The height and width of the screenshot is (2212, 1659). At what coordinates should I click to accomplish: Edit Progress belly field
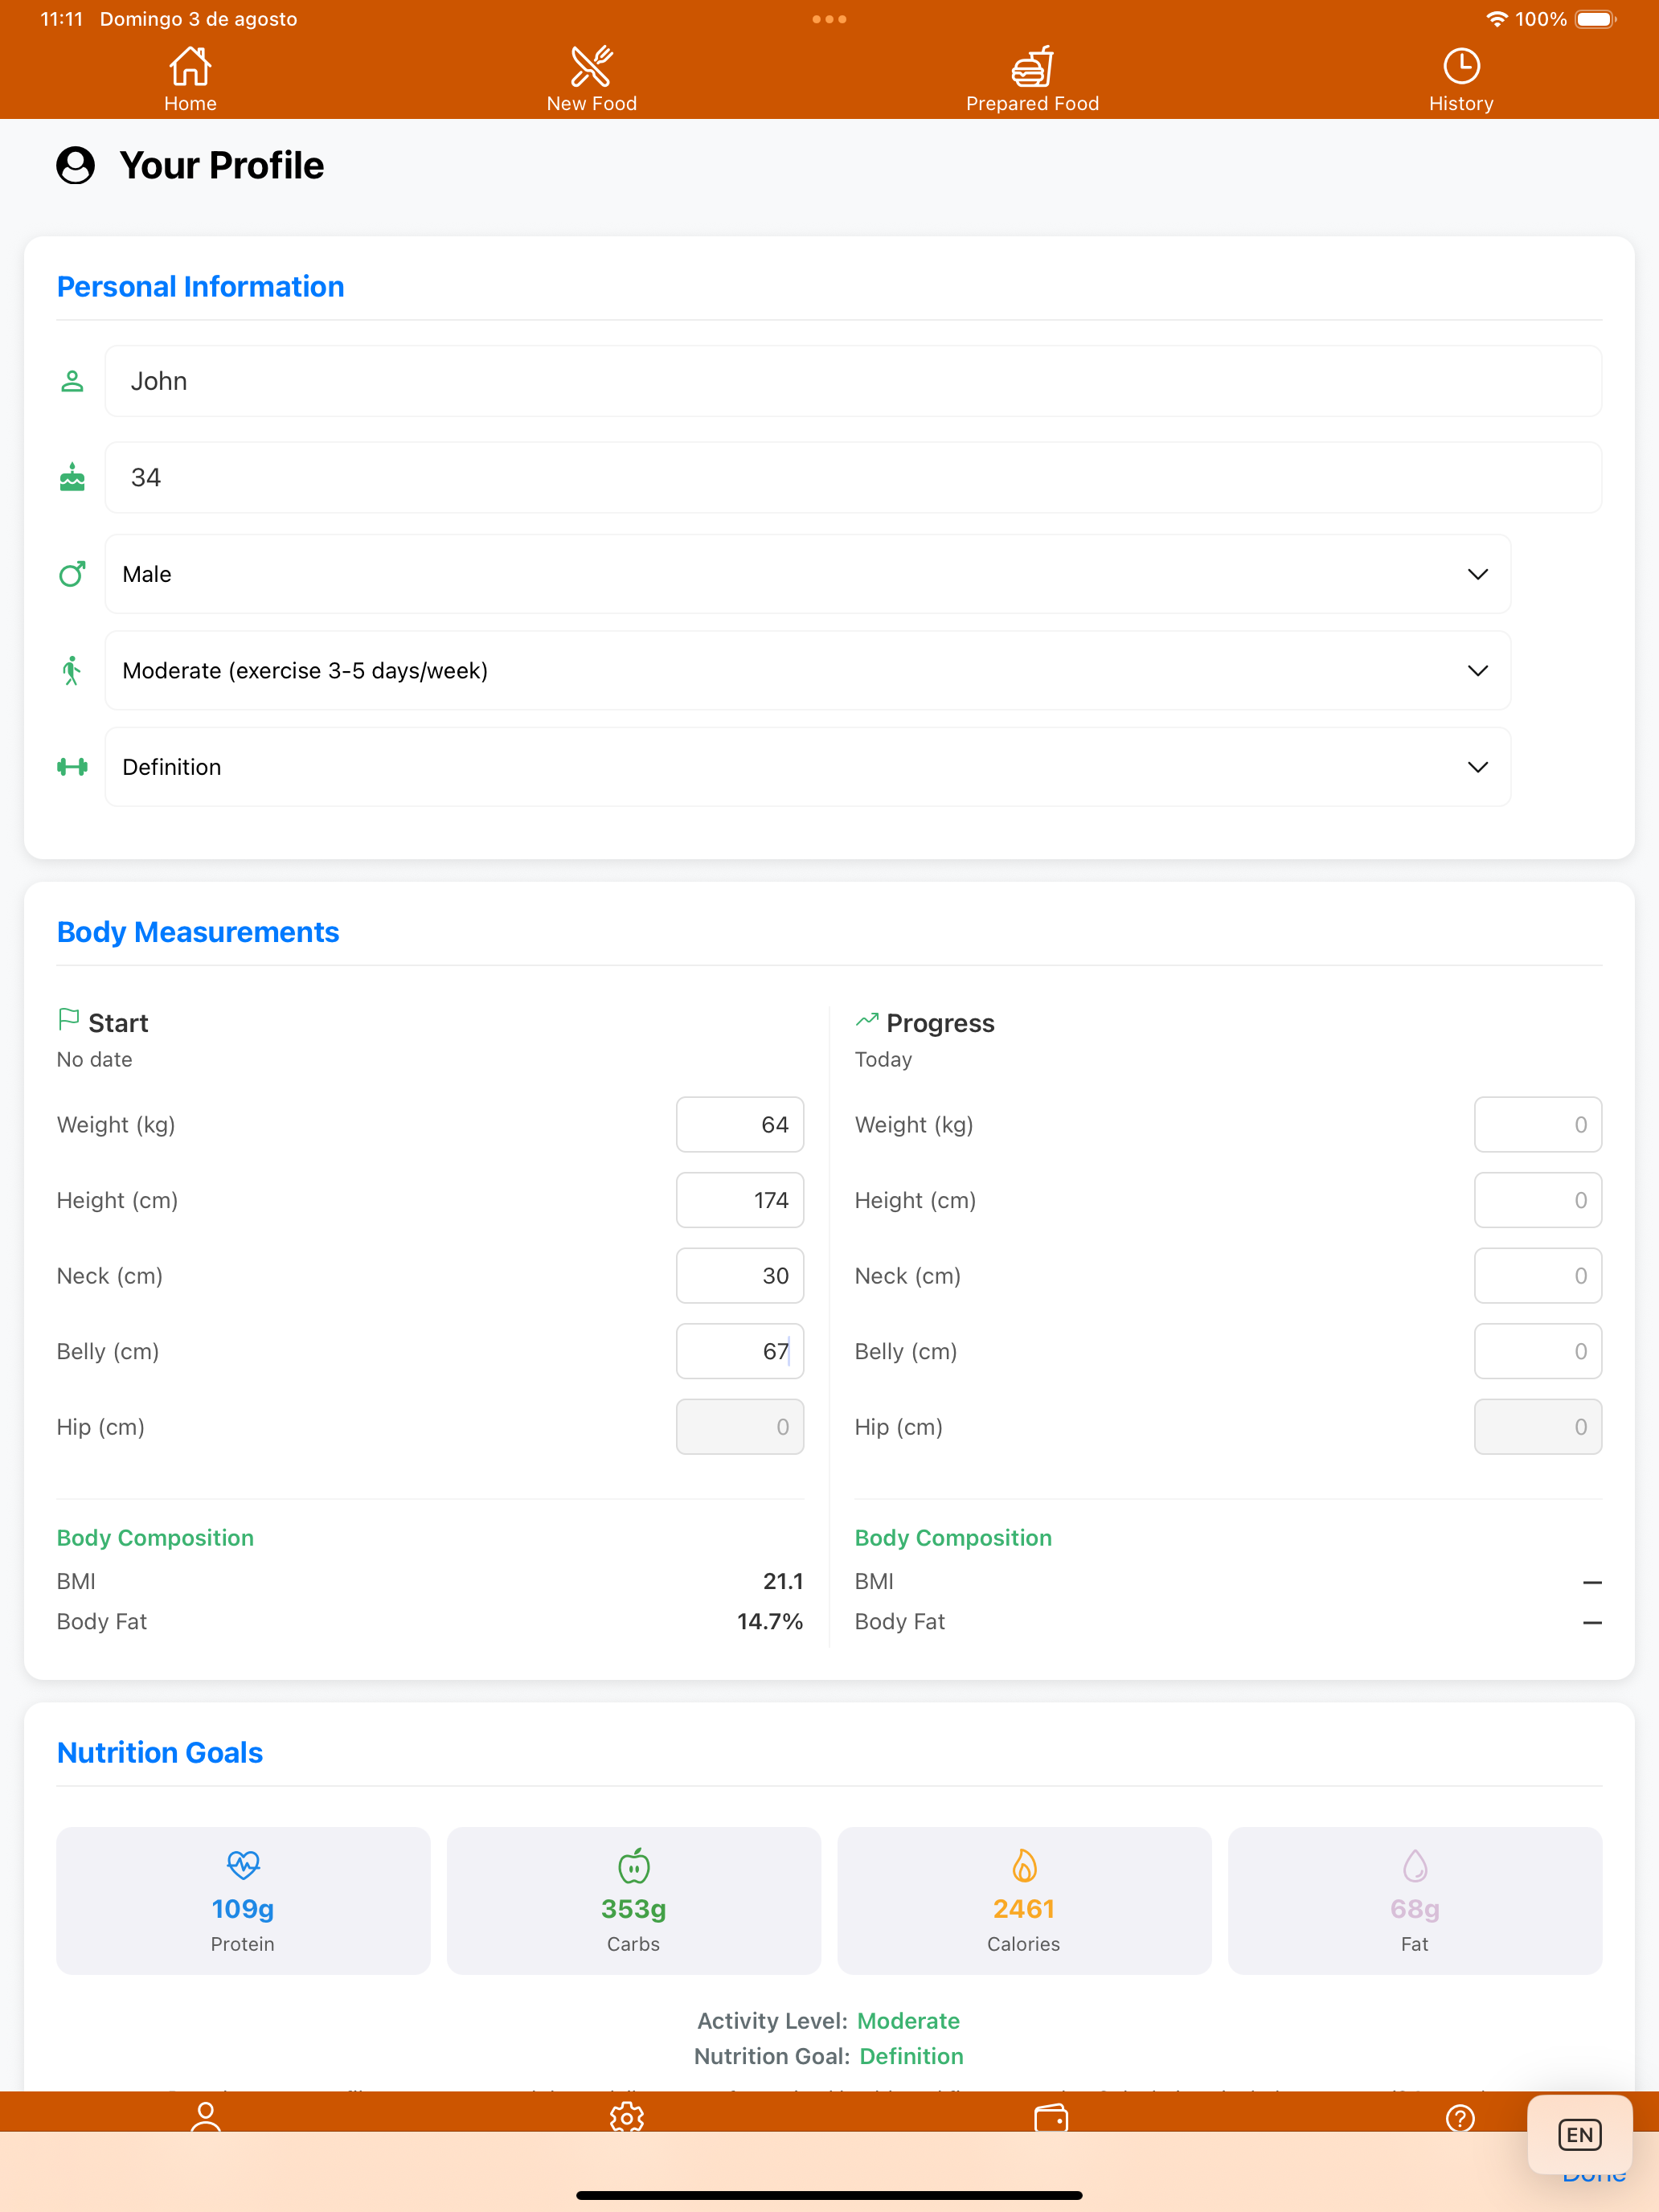pos(1538,1351)
